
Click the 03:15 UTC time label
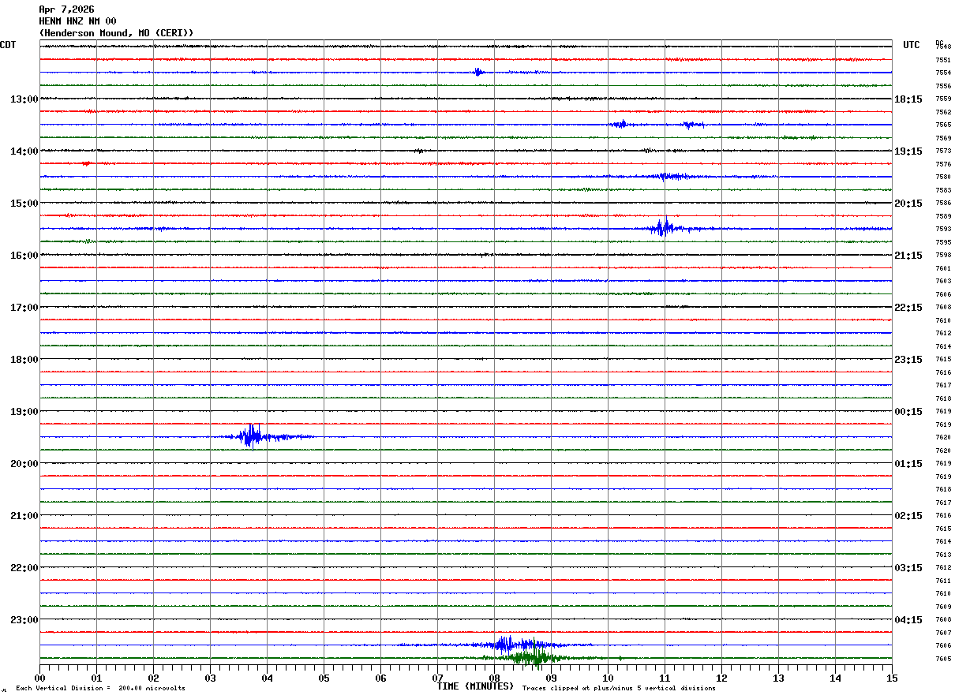pyautogui.click(x=908, y=568)
